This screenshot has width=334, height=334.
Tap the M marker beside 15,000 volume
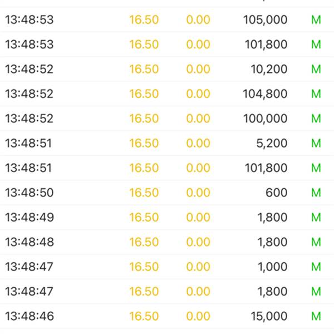pos(316,316)
